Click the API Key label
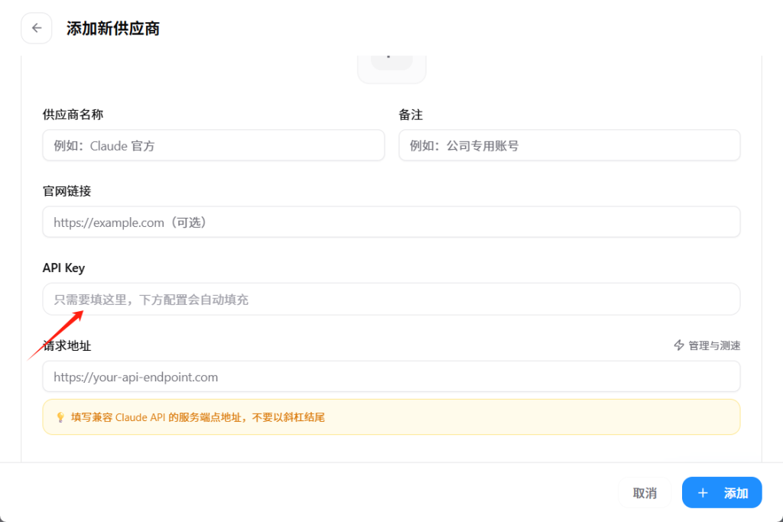The width and height of the screenshot is (783, 522). coord(63,268)
